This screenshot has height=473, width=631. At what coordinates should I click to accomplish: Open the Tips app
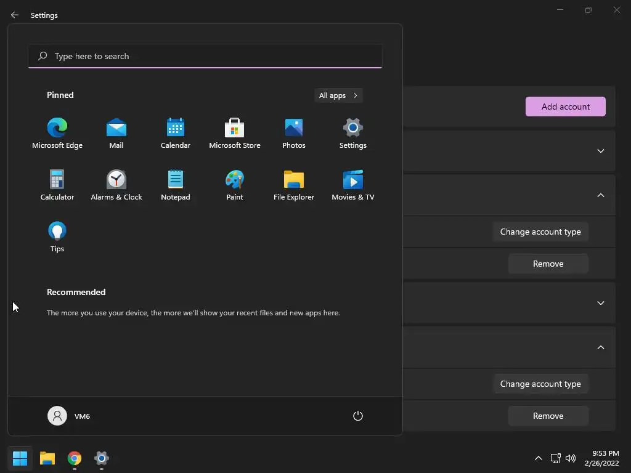pos(57,237)
